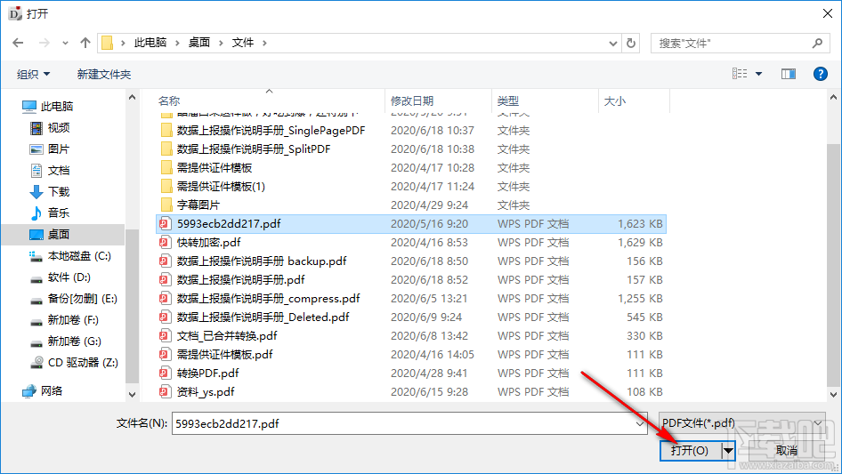This screenshot has height=474, width=842.
Task: Click 此电脑 in the address breadcrumb
Action: pyautogui.click(x=150, y=43)
